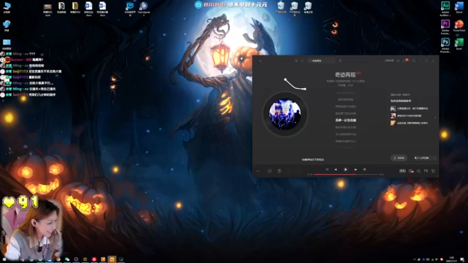This screenshot has height=263, width=468.
Task: Switch to mini player mode
Action: tap(414, 61)
